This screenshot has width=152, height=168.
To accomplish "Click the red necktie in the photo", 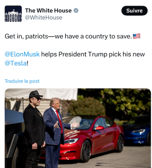I will 59,121.
